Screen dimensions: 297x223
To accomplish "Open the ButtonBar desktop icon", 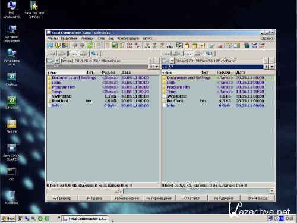I will coord(11,103).
